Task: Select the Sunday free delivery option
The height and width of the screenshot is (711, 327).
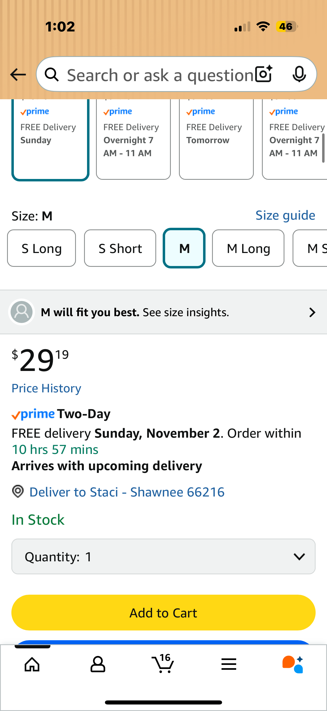Action: click(50, 138)
